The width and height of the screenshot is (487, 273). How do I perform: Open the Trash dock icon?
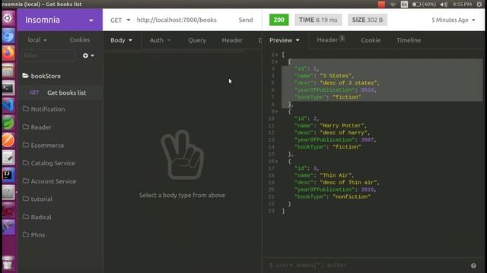click(8, 263)
